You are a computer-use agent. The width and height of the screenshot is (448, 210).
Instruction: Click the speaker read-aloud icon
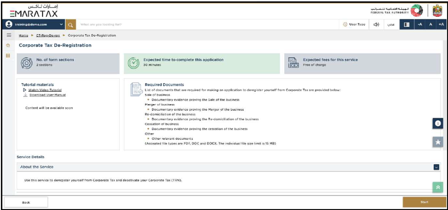[x=376, y=24]
